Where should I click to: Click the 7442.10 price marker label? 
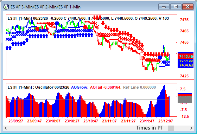coord(186,57)
